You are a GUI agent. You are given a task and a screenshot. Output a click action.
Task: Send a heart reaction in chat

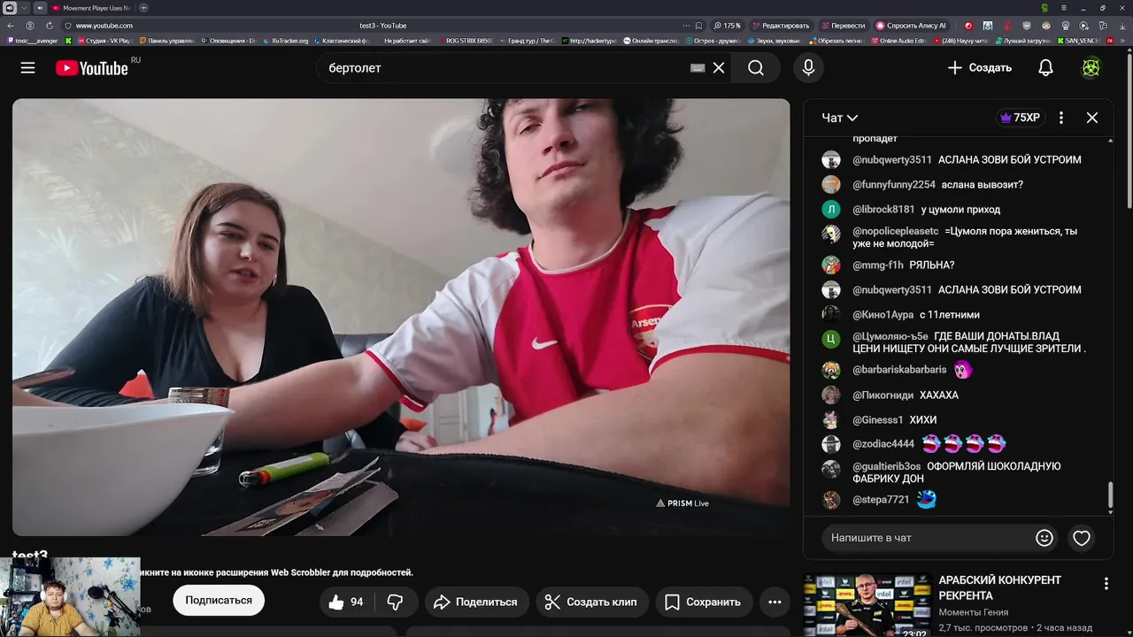1082,538
